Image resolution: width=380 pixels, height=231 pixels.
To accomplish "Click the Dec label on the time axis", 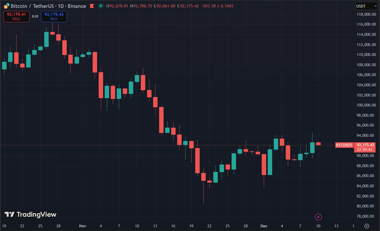I will tap(264, 226).
